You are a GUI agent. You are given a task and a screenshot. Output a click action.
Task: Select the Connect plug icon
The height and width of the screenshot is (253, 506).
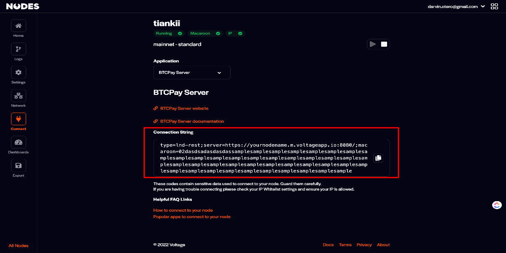[19, 119]
